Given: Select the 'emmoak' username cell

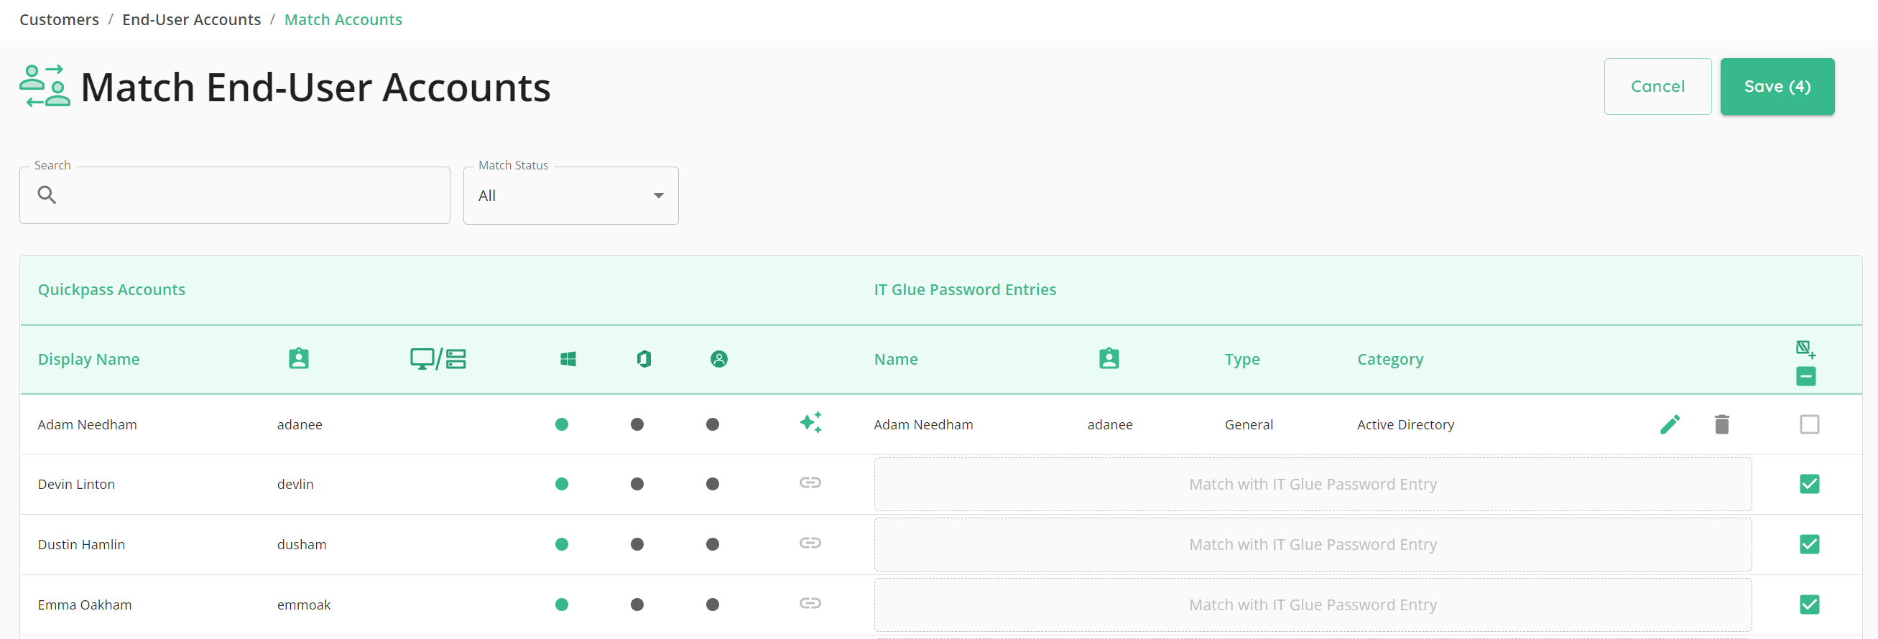Looking at the screenshot, I should [304, 605].
